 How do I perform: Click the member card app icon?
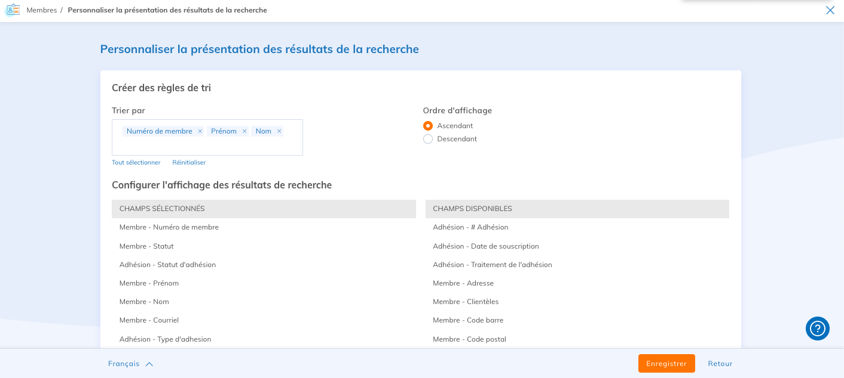pos(12,10)
